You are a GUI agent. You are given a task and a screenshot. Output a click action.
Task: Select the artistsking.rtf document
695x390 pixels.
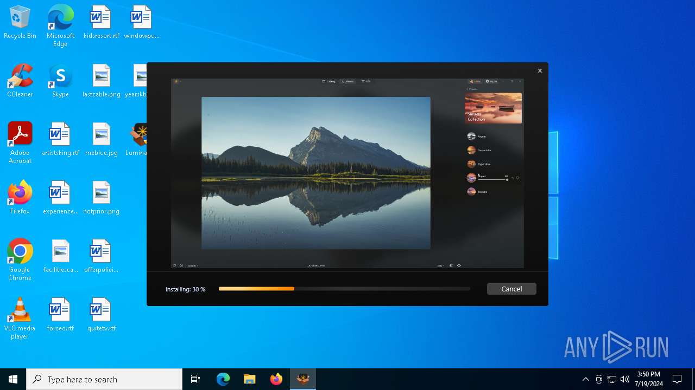coord(60,140)
